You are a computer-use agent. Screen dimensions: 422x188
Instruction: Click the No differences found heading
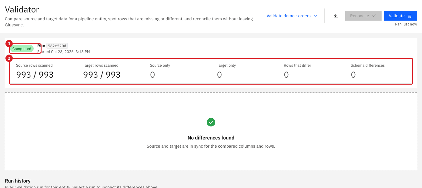tap(211, 138)
